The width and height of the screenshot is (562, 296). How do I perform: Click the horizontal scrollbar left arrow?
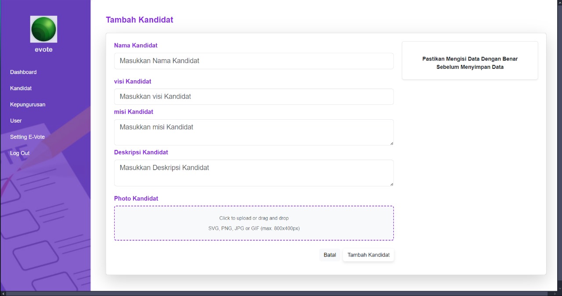pos(4,293)
